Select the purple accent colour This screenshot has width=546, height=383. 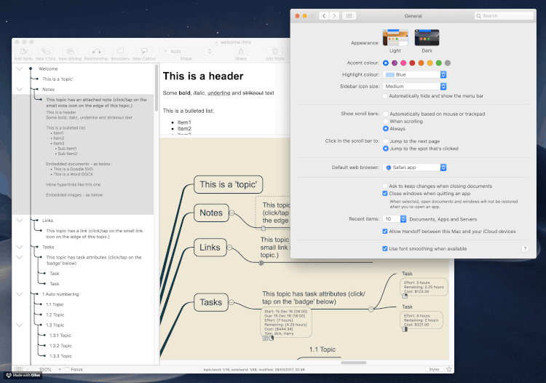tap(395, 63)
